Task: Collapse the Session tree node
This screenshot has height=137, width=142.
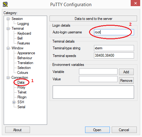Action: click(x=8, y=19)
